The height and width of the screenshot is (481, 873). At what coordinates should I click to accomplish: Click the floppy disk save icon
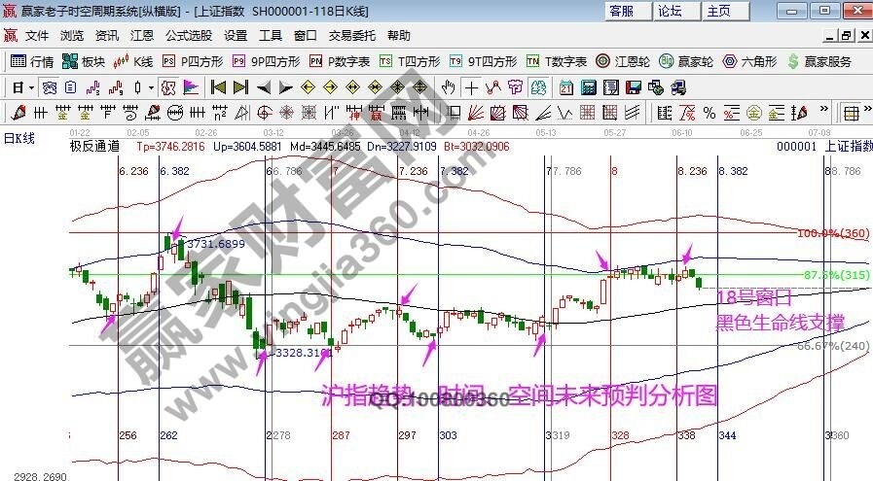633,87
